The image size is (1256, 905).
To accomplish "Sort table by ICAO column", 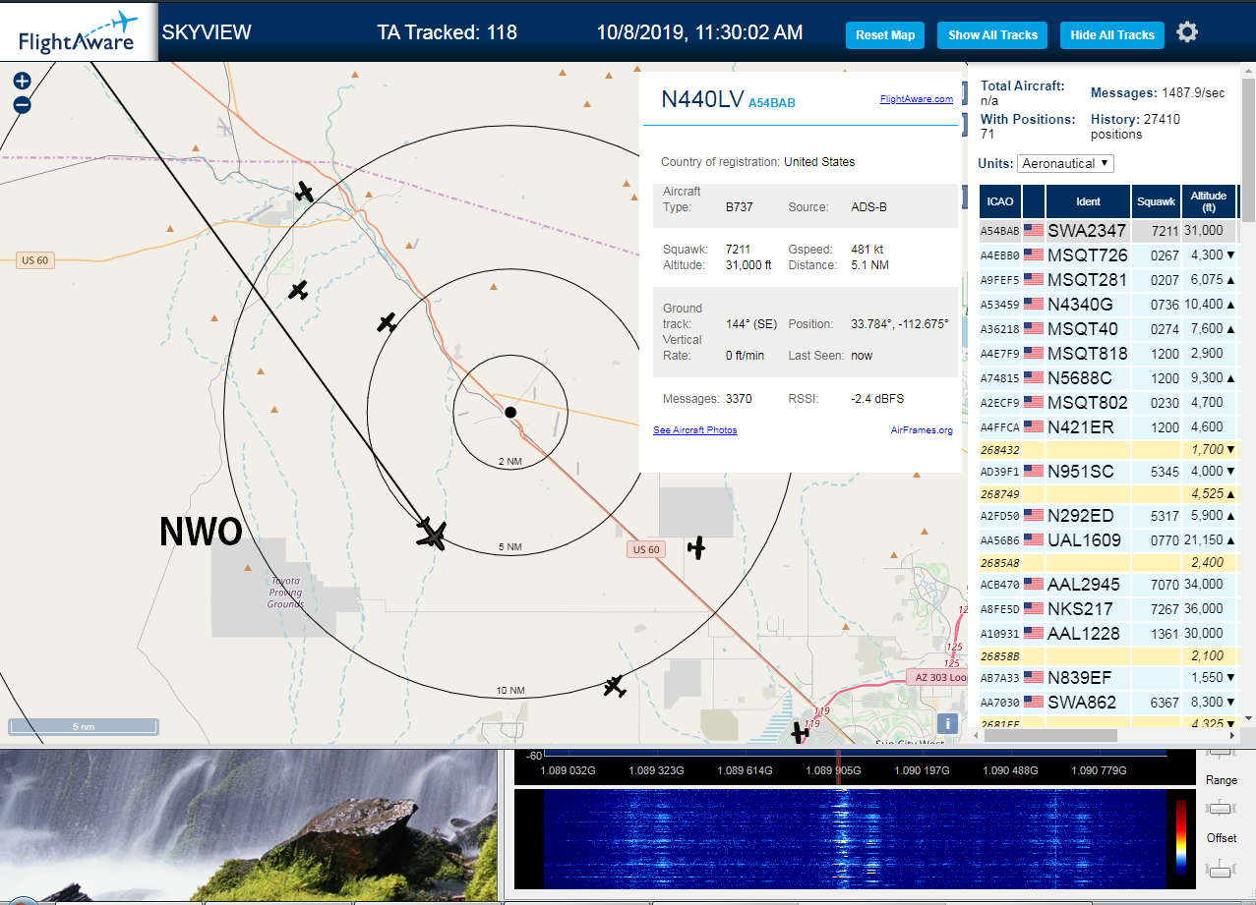I will [x=1000, y=201].
